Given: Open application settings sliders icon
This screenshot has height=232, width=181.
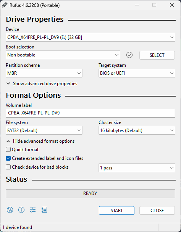Looking at the screenshot, I should click(x=33, y=210).
